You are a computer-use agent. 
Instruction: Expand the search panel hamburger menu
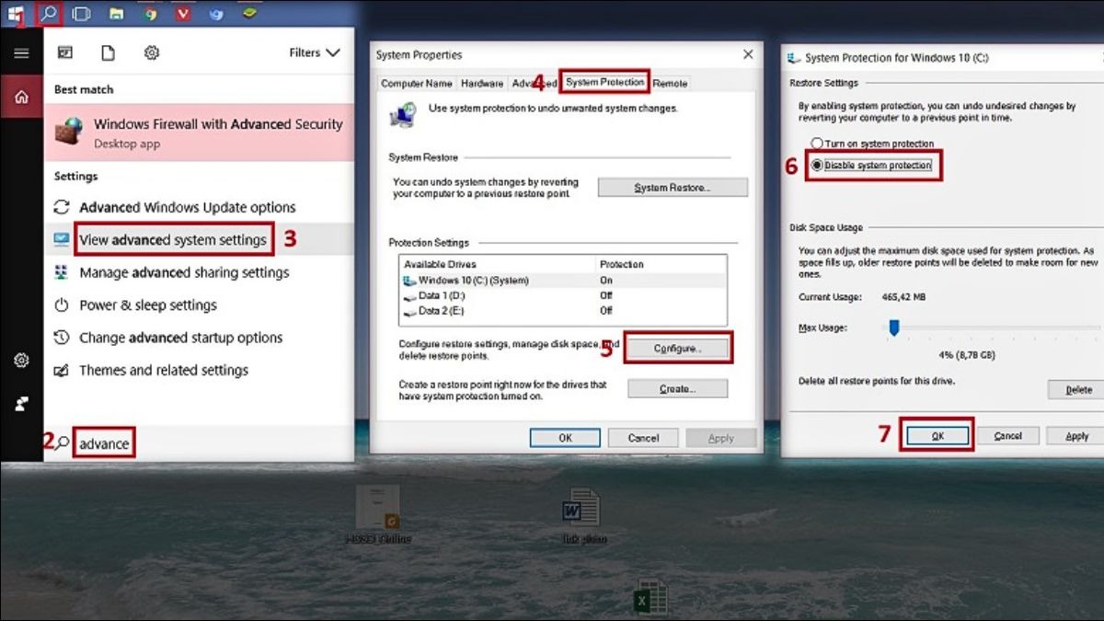point(21,52)
